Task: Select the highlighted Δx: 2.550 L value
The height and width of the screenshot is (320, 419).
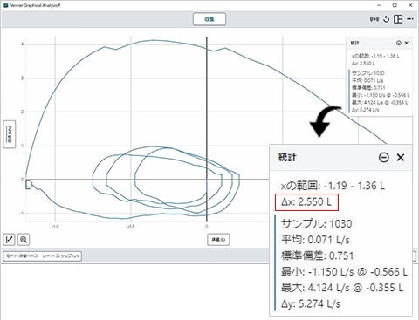Action: [x=306, y=202]
